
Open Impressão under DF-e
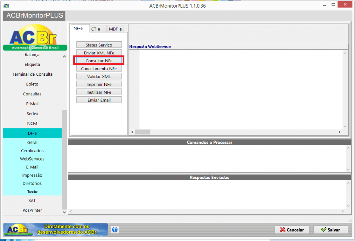click(32, 175)
